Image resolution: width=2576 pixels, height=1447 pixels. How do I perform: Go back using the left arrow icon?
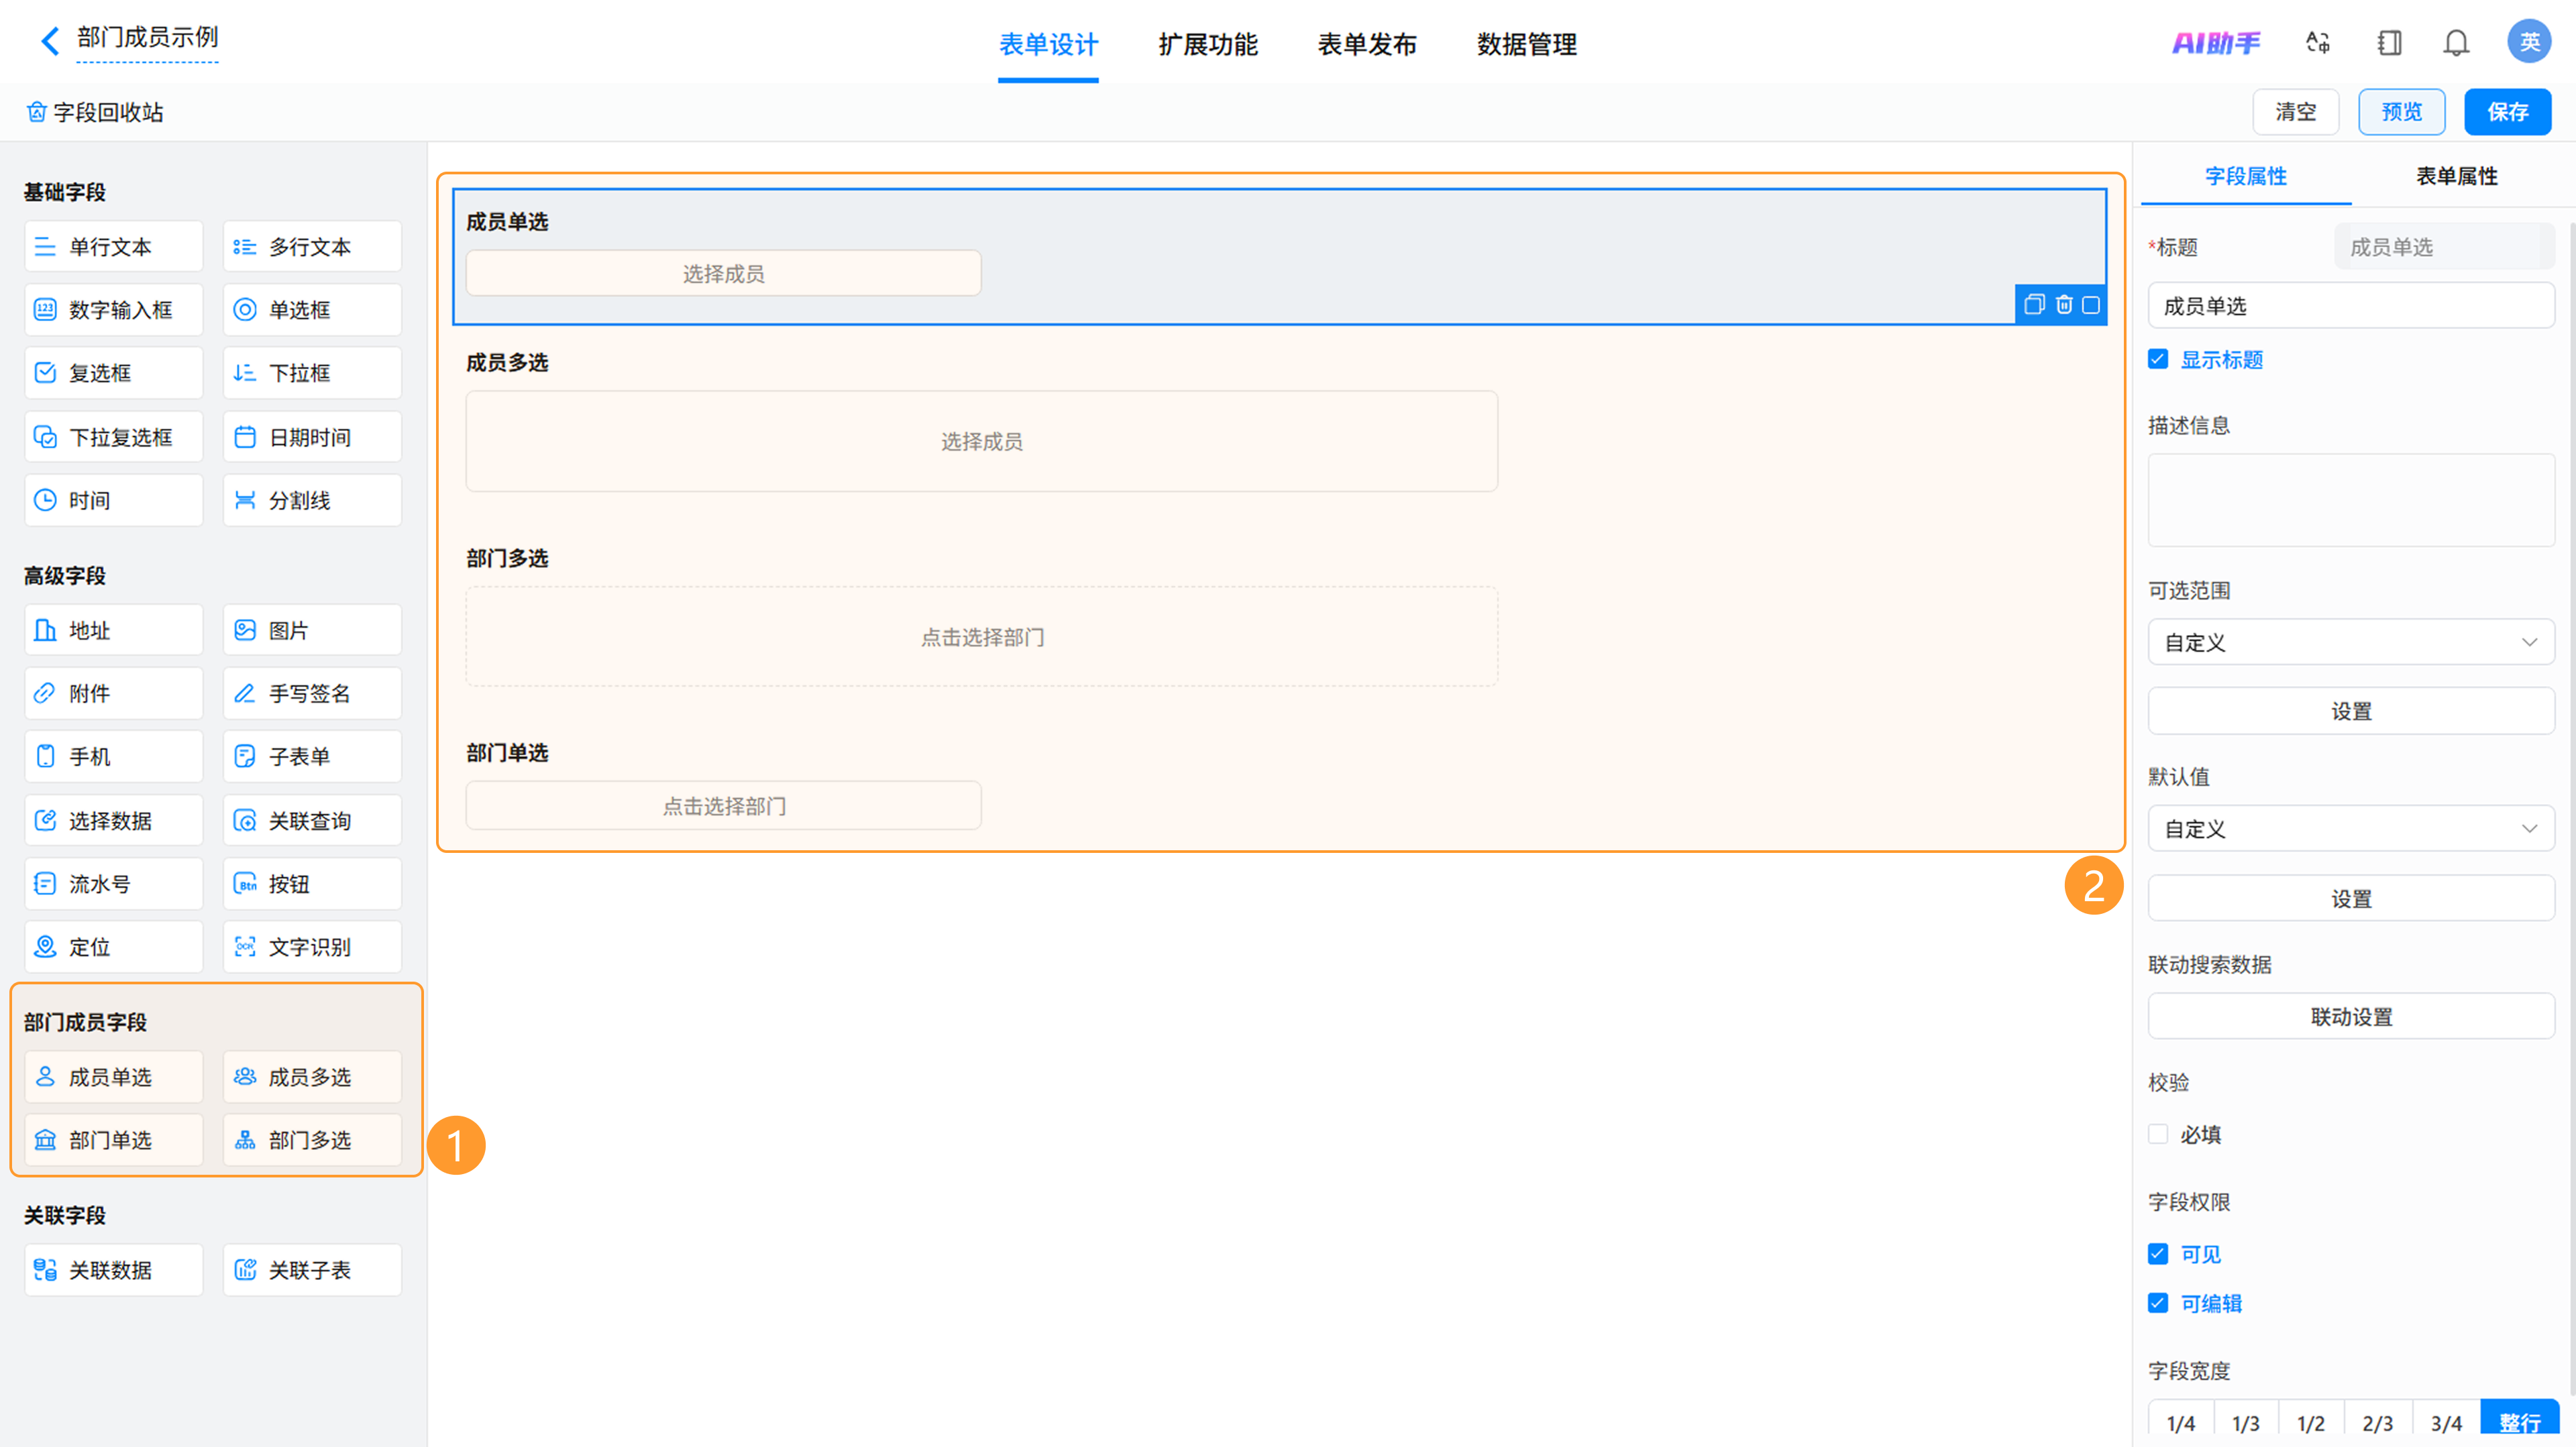pyautogui.click(x=50, y=41)
